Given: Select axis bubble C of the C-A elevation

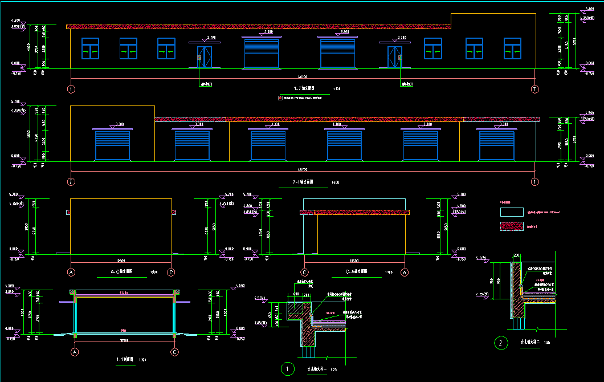Looking at the screenshot, I should (x=305, y=272).
